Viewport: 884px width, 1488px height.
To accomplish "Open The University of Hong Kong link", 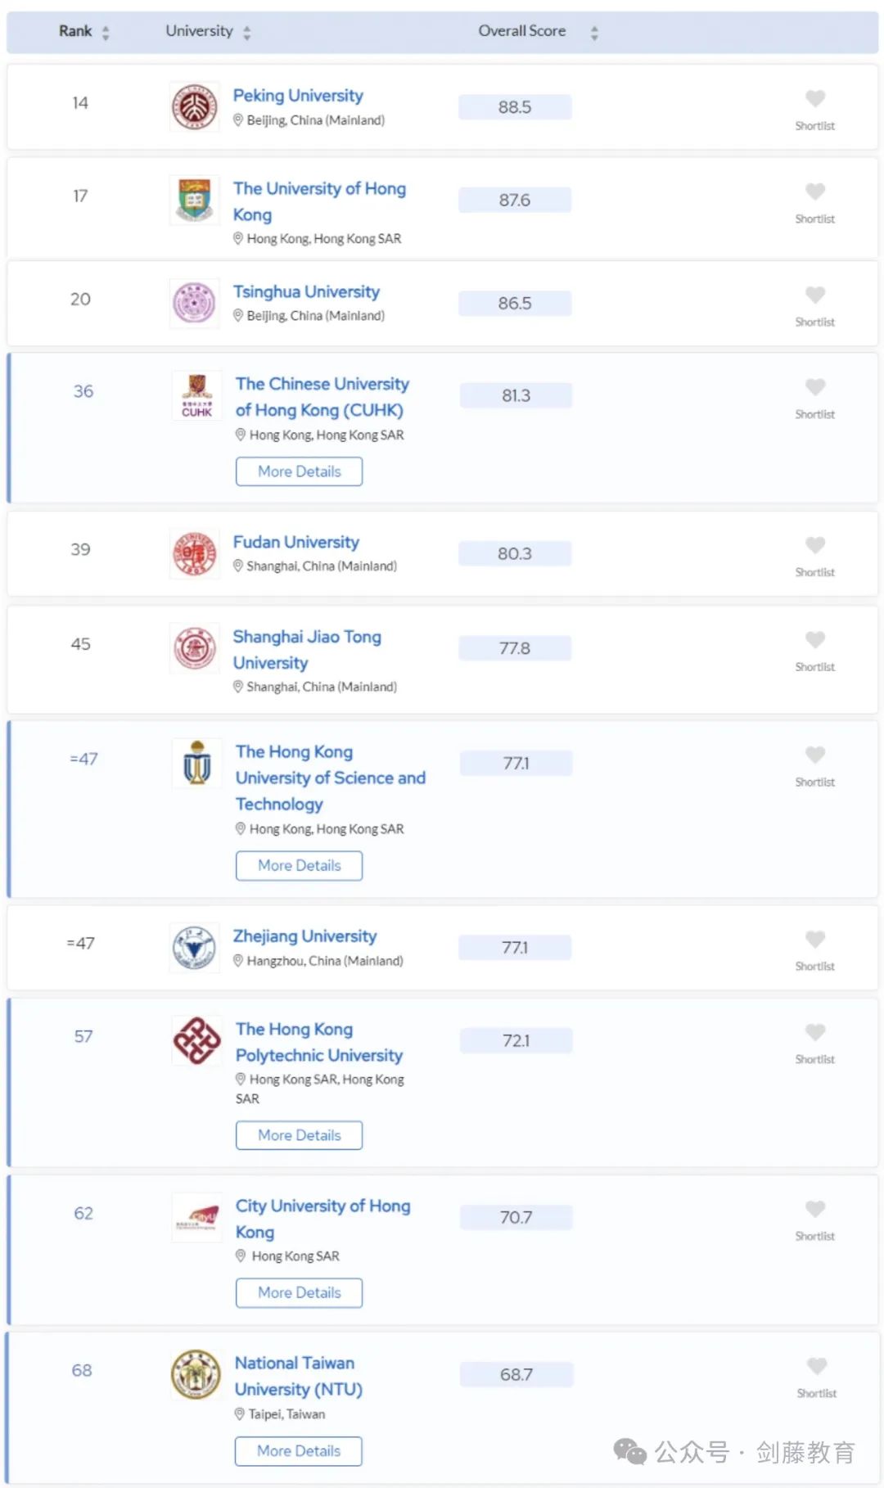I will pyautogui.click(x=319, y=201).
